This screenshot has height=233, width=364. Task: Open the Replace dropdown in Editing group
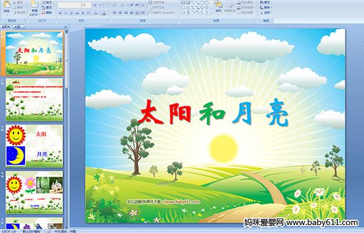(266, 7)
